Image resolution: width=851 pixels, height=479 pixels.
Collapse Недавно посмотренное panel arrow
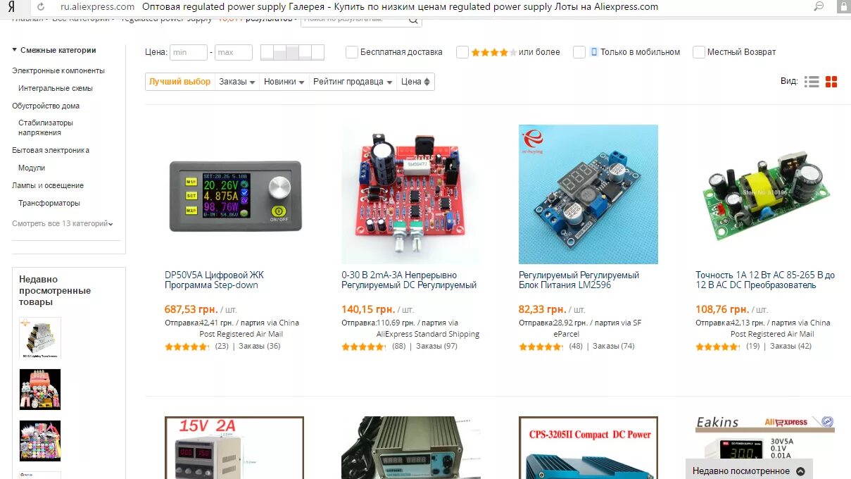coord(800,471)
